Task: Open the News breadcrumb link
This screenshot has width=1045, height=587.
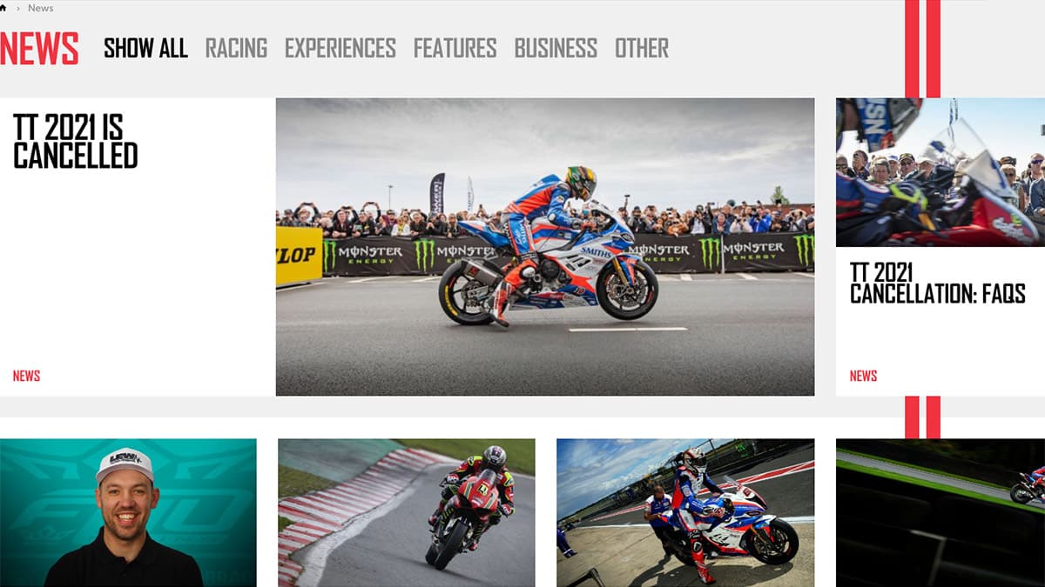Action: [x=40, y=8]
